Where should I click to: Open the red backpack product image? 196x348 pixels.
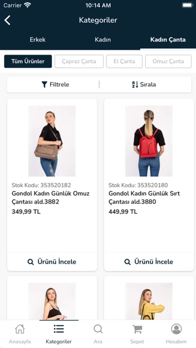coord(149,141)
